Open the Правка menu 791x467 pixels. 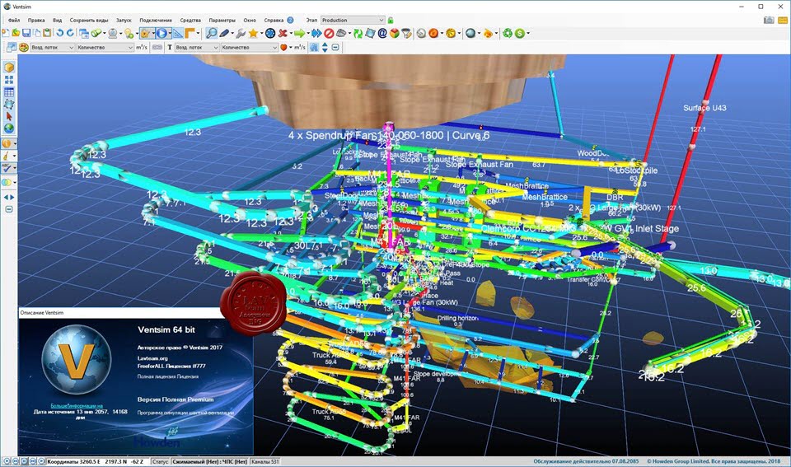[36, 20]
